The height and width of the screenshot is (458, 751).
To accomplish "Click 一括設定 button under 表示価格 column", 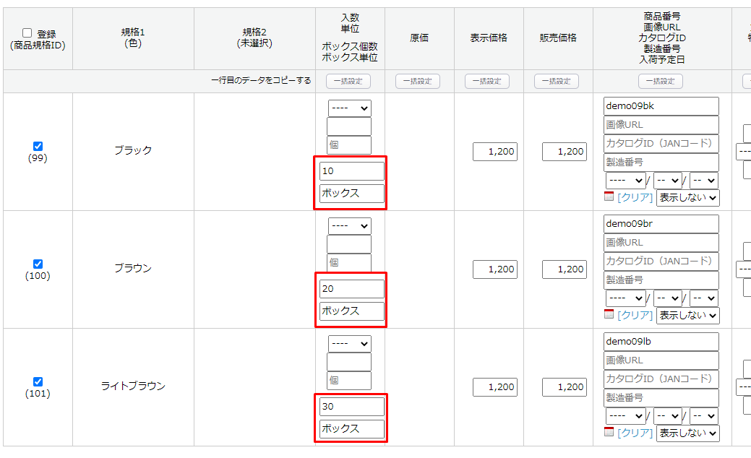I will pyautogui.click(x=487, y=82).
